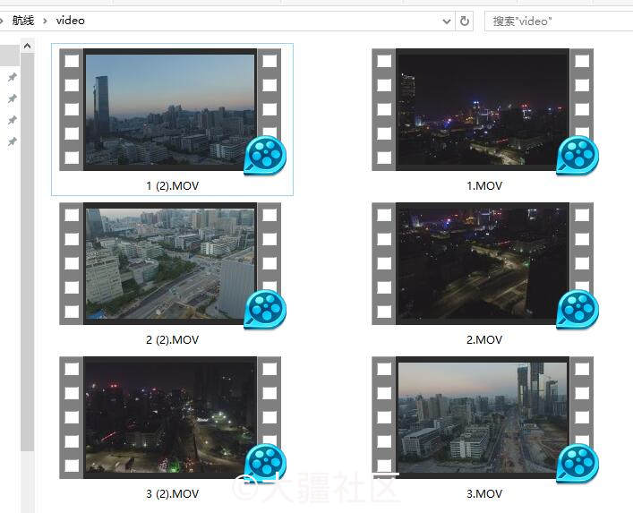Screen dimensions: 633x513
Task: Click the player reel icon on 3.MOV
Action: (577, 464)
